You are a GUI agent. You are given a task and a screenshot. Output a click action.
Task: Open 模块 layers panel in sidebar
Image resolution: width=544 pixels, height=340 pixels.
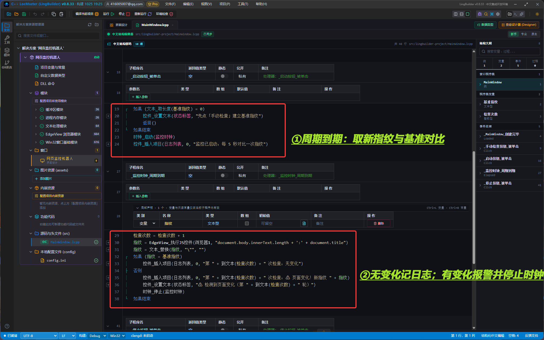(7, 52)
